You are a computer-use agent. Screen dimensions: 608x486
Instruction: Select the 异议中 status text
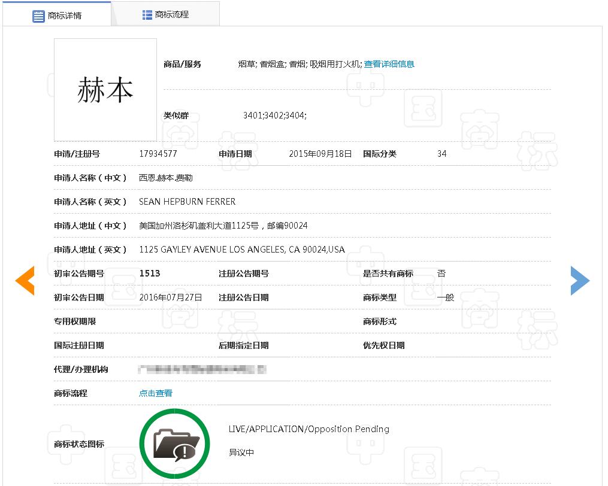(241, 452)
